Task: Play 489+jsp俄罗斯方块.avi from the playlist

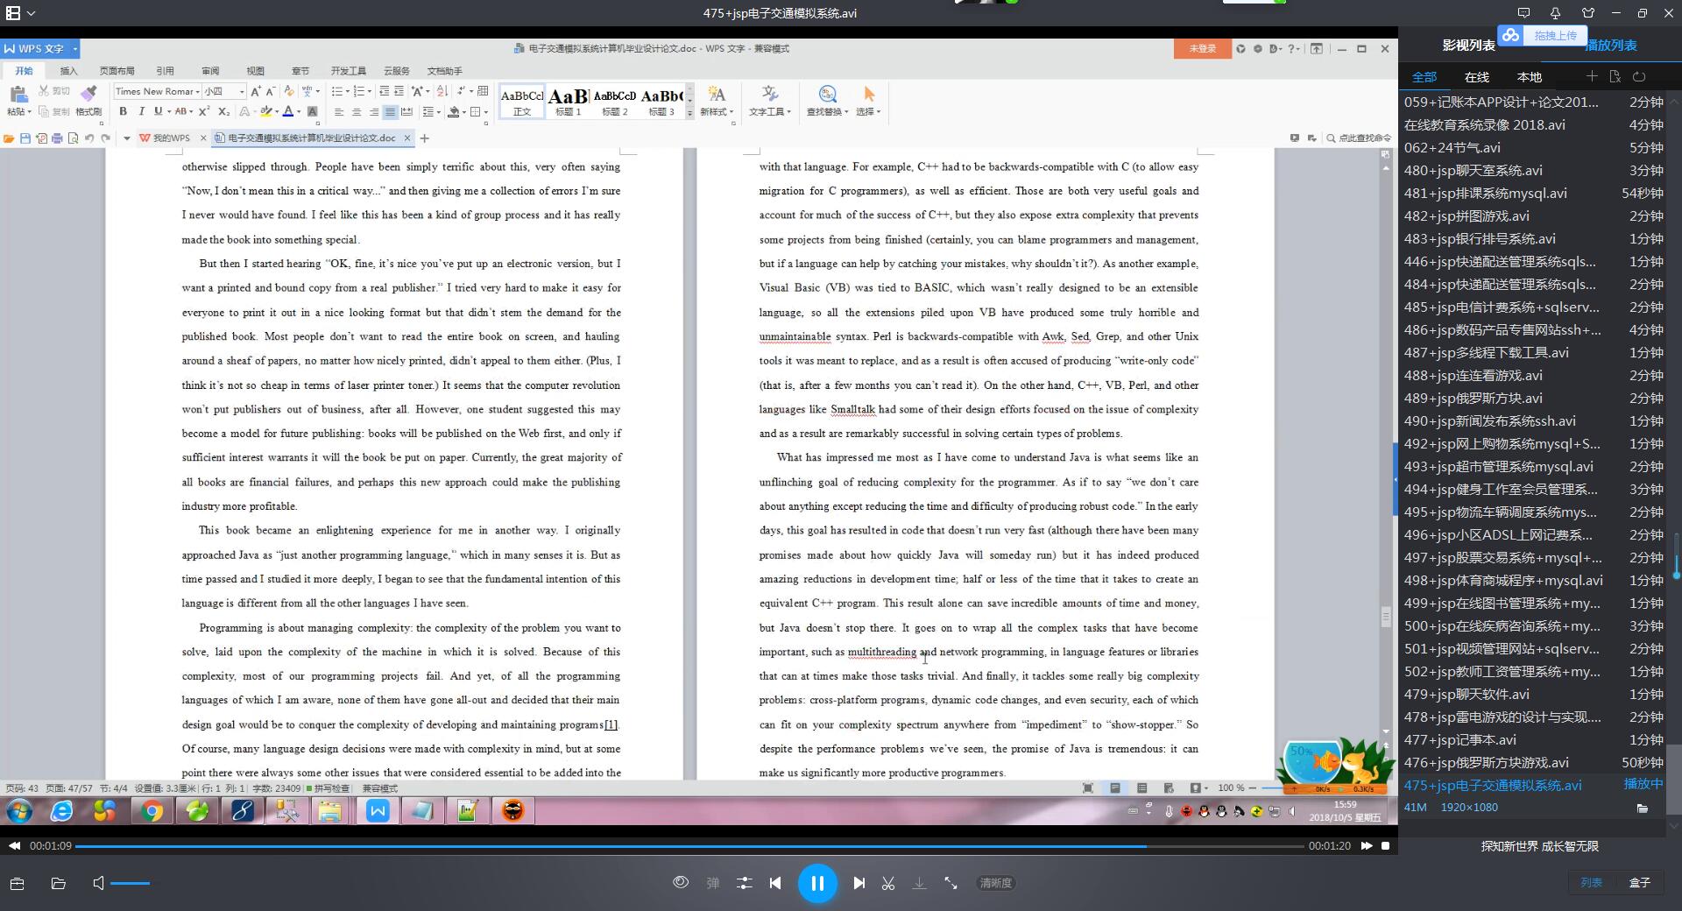Action: point(1533,399)
